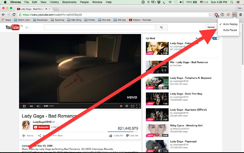
Task: Click the Wi-Fi status icon
Action: tap(170, 2)
